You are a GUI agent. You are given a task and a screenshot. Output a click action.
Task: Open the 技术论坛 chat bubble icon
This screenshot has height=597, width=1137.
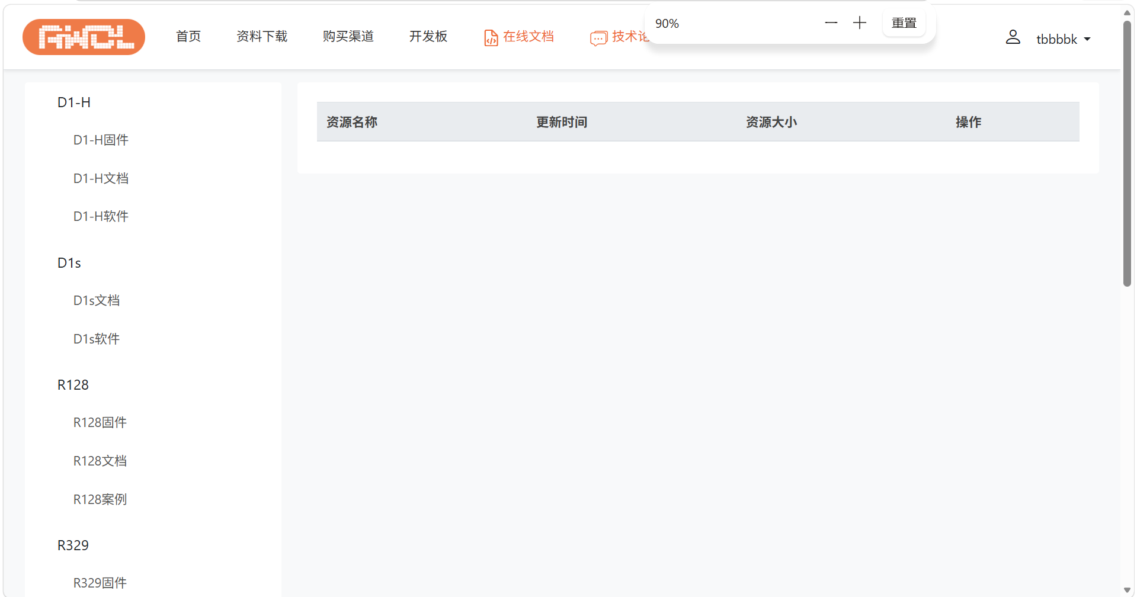coord(598,38)
